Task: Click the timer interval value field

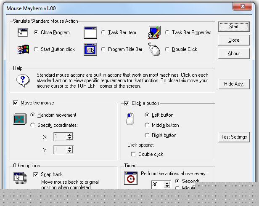Action: point(157,185)
